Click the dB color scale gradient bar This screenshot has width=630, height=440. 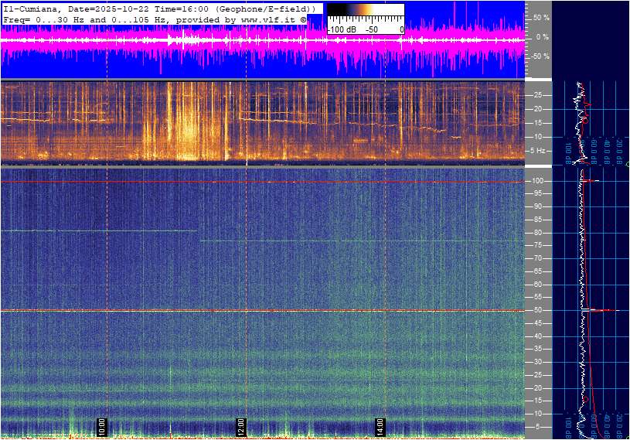(x=365, y=10)
